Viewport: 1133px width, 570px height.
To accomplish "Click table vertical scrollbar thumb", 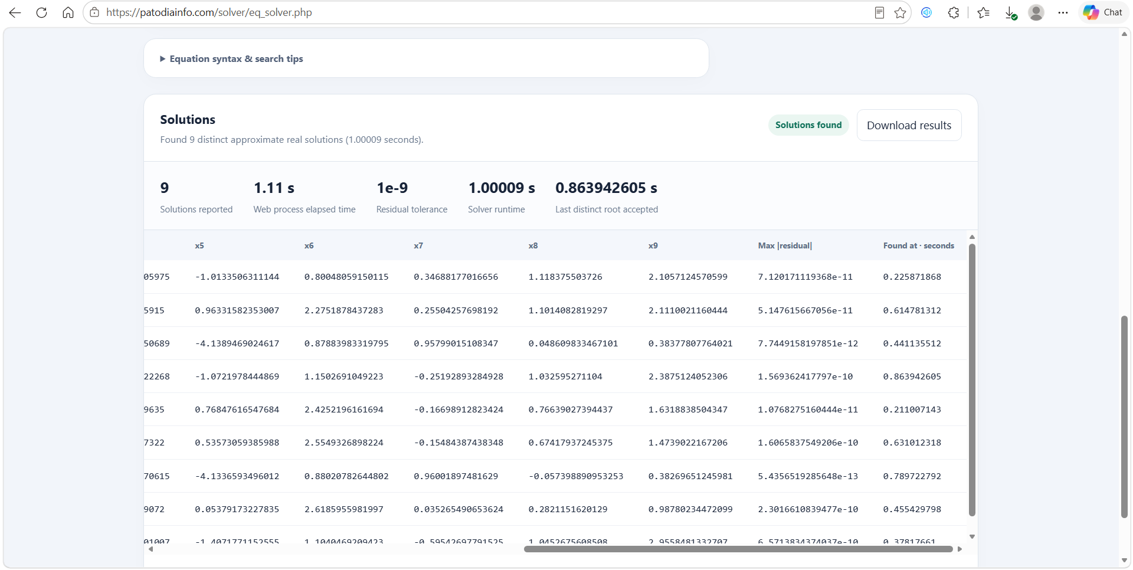I will click(x=972, y=381).
